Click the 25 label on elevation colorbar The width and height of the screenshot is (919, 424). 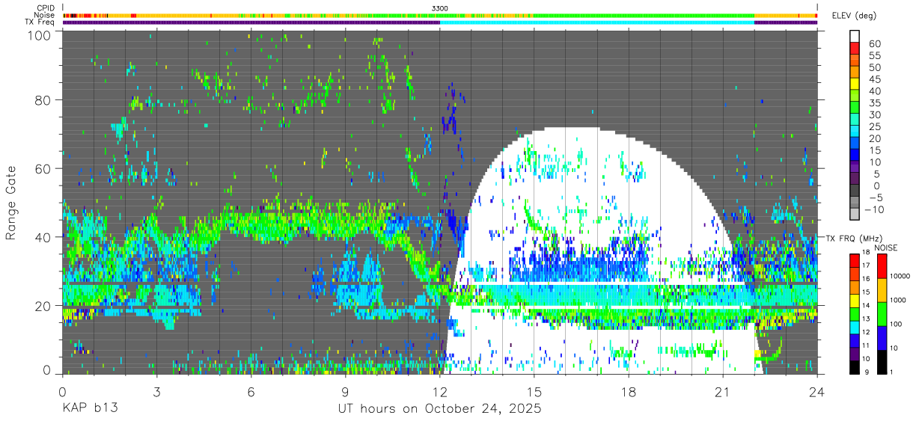(874, 126)
